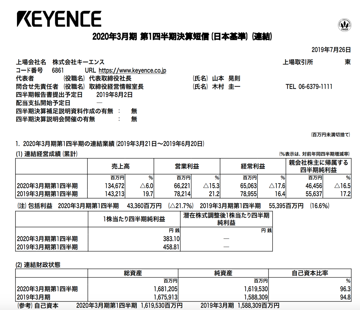Click the date 2019年7月26日
The width and height of the screenshot is (360, 310).
[331, 50]
